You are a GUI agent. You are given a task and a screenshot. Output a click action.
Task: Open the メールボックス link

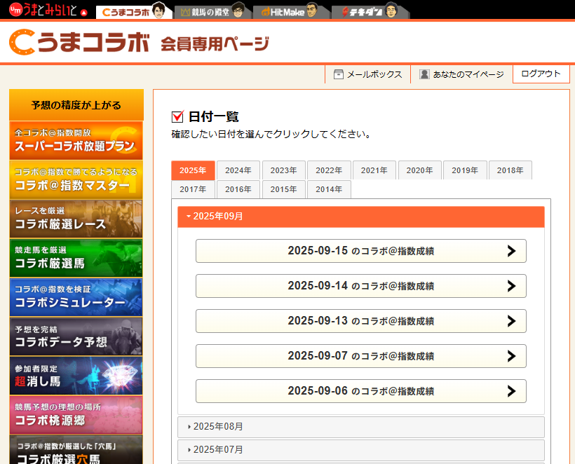(368, 74)
